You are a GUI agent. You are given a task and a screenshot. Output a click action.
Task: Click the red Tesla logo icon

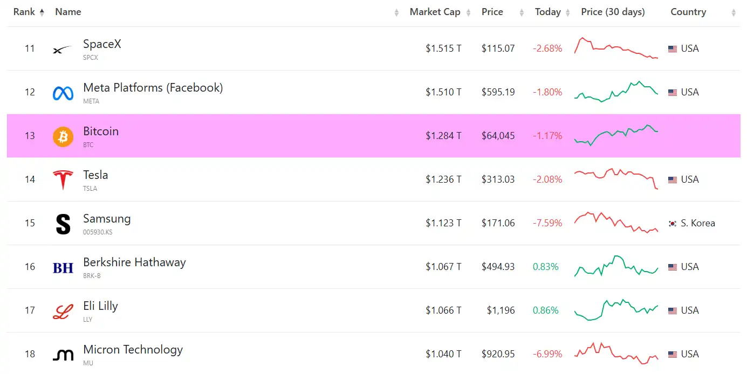[63, 180]
